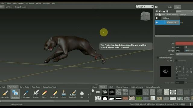Open the Help menu
The width and height of the screenshot is (193, 108).
click(x=53, y=3)
